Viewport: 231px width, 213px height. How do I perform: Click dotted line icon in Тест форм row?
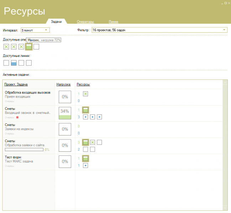tap(85, 165)
